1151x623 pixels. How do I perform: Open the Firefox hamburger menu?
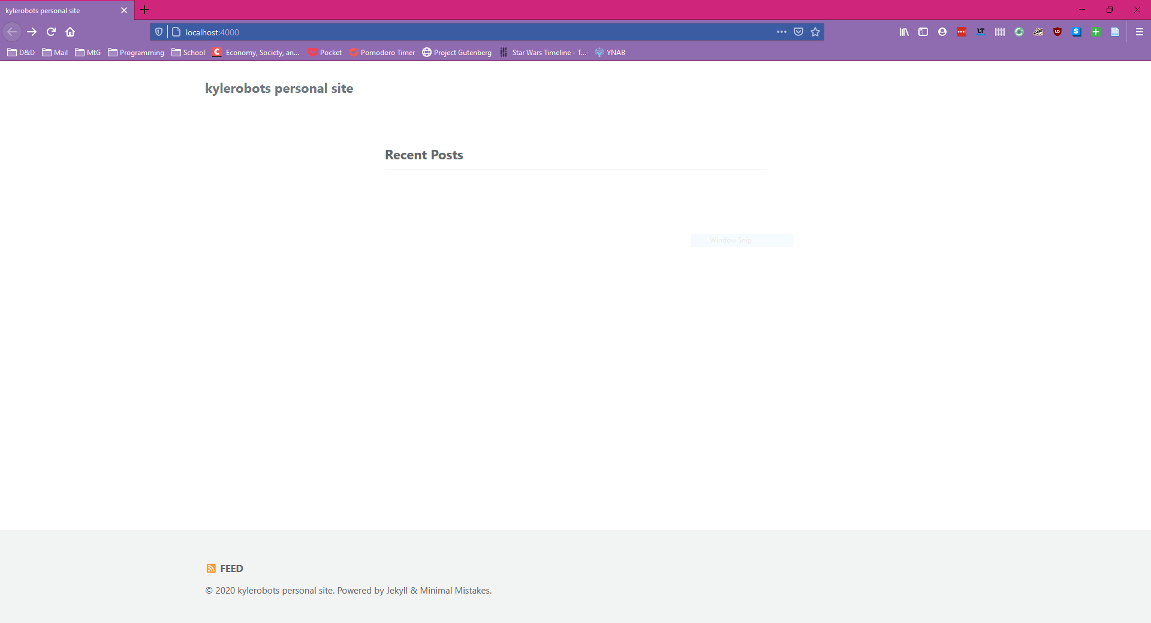point(1140,32)
